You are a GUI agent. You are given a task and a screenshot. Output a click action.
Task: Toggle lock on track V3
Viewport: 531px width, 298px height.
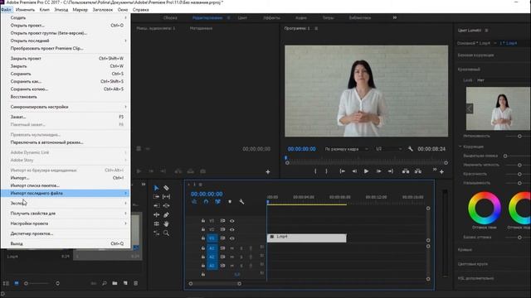(202, 221)
